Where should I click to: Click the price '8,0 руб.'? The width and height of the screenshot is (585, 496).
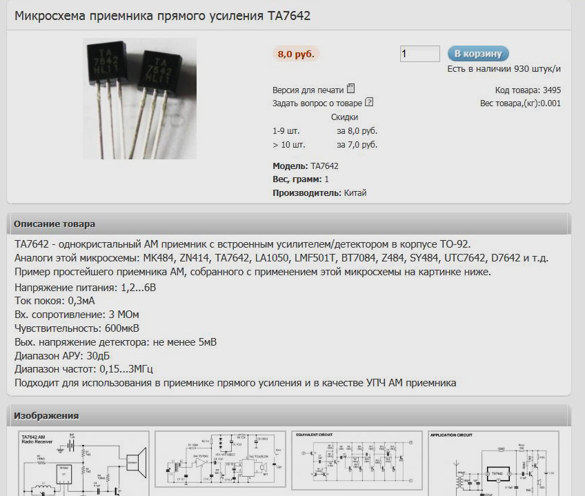click(x=296, y=54)
